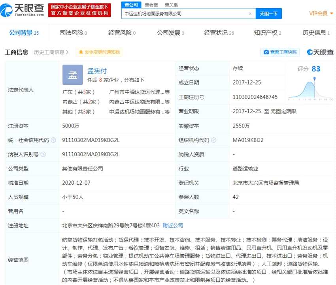
Task: Open the 历史信息 section tab
Action: (x=316, y=33)
